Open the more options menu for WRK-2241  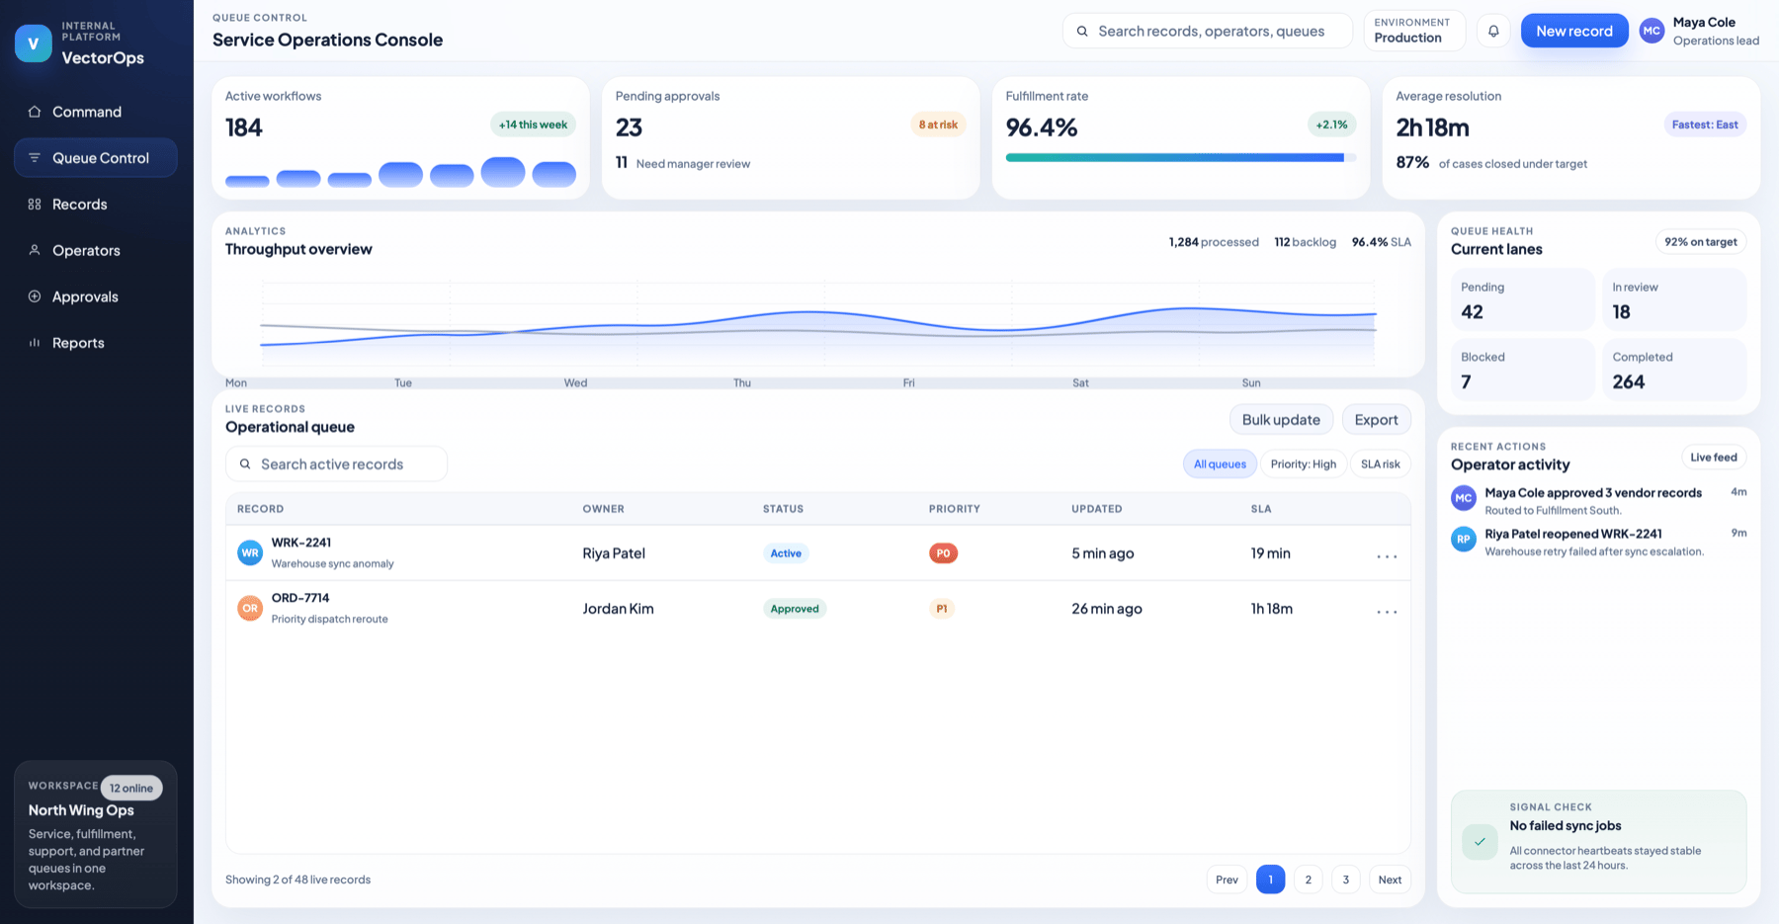pyautogui.click(x=1387, y=556)
